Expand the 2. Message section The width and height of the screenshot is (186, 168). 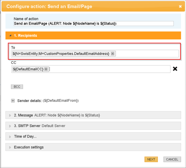[x=93, y=115]
